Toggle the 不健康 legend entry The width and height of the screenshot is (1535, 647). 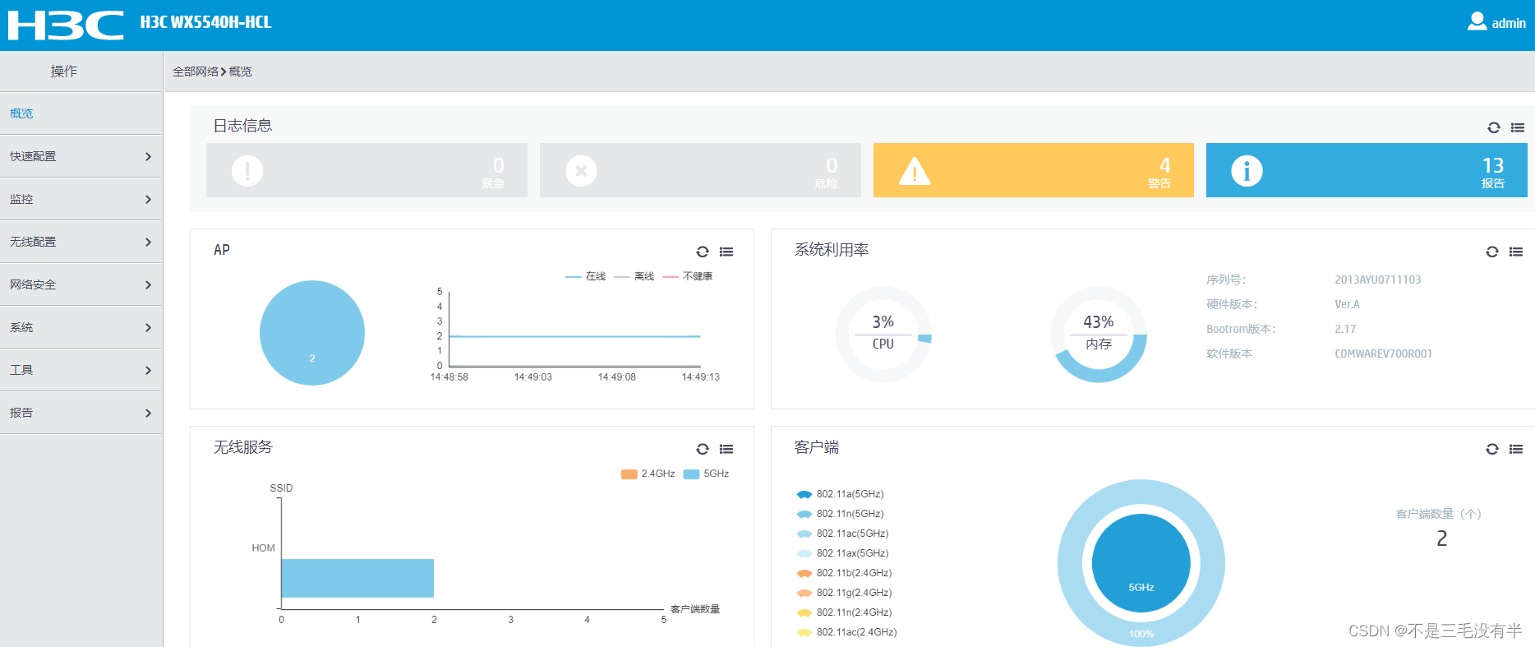coord(687,276)
